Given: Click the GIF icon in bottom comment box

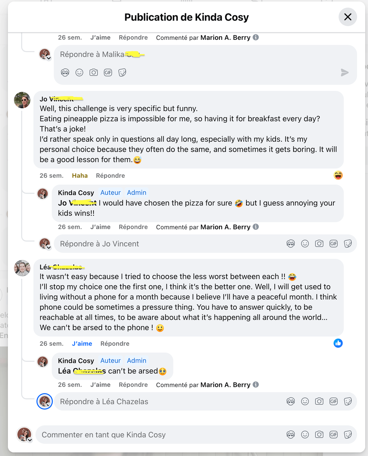Looking at the screenshot, I should 333,435.
